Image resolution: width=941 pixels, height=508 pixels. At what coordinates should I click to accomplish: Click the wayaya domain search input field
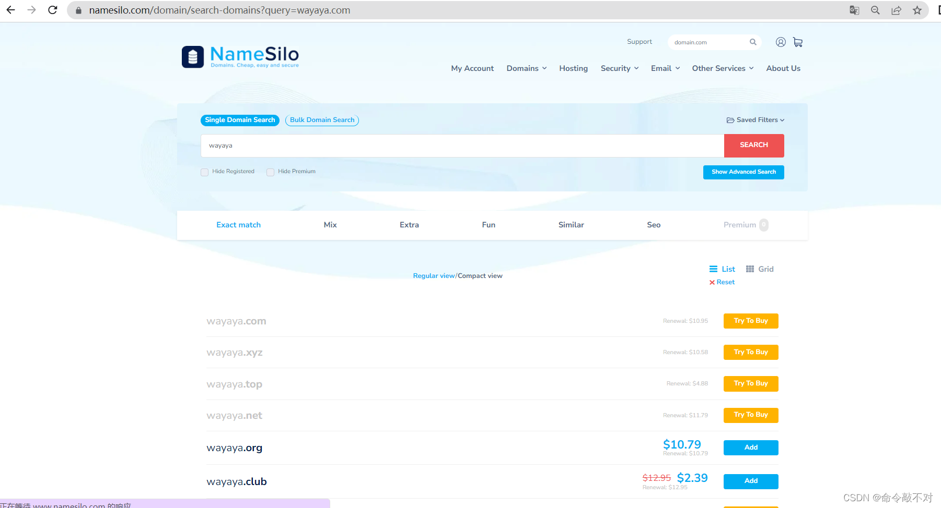click(462, 146)
